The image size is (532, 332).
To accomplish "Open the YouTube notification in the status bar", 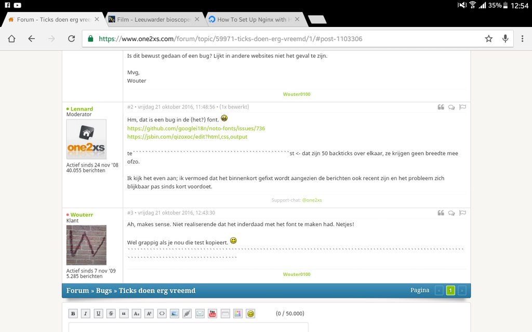I will (17, 5).
